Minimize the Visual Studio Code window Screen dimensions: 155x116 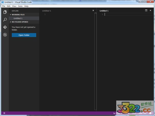pyautogui.click(x=141, y=2)
